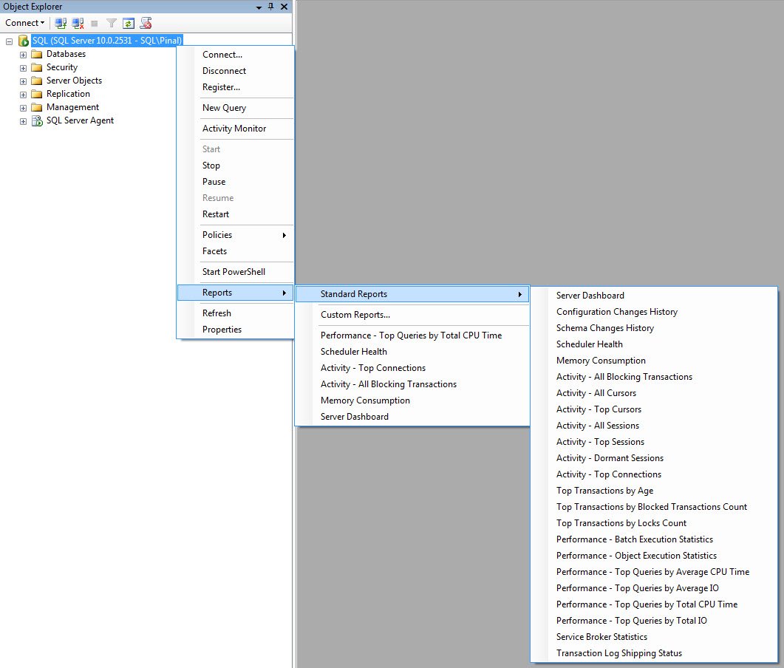
Task: Open Activity - All Cursors report
Action: (654, 393)
